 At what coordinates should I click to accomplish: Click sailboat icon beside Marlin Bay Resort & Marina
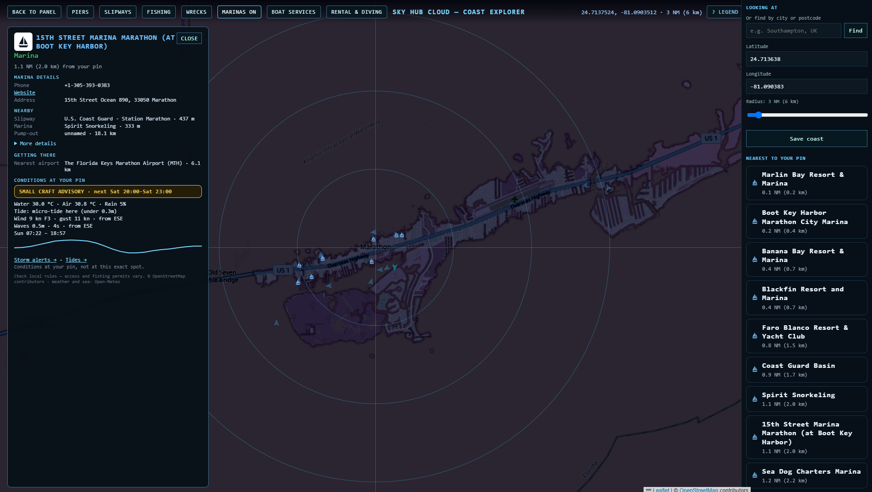point(755,183)
